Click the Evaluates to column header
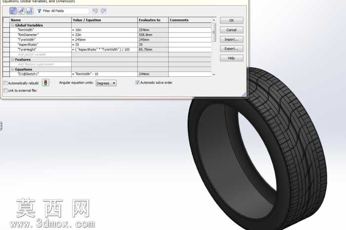 pyautogui.click(x=153, y=20)
